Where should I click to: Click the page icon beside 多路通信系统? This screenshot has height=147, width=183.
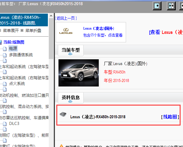coord(5,55)
